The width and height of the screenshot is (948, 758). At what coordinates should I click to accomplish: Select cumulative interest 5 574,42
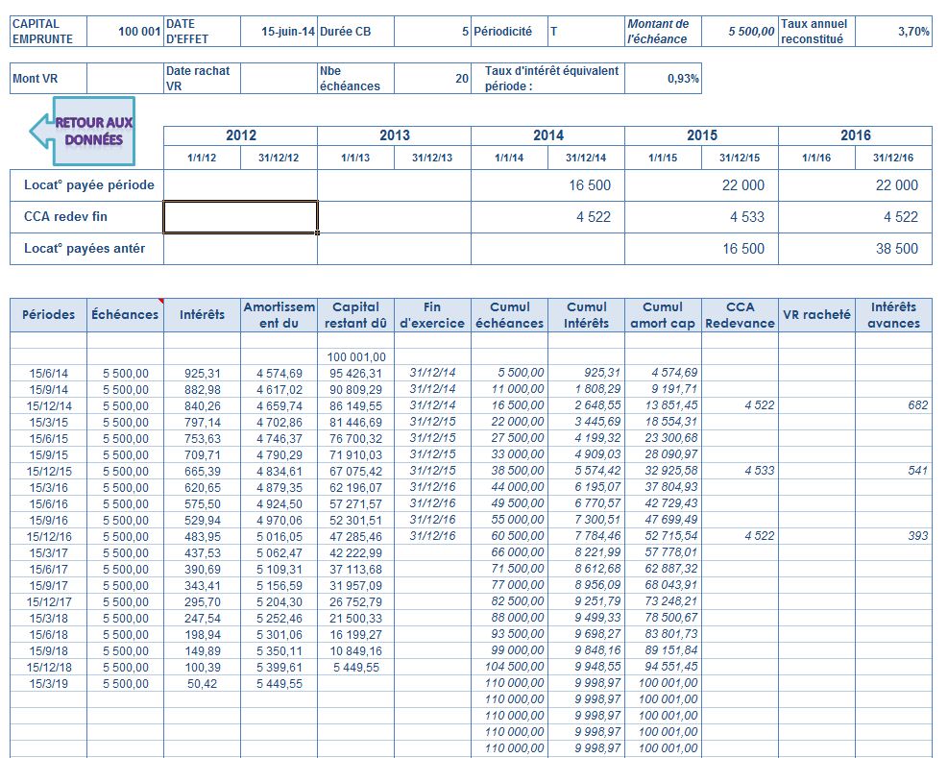(x=587, y=471)
